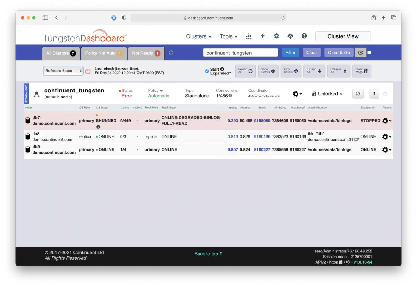
Task: Toggle the Start Expanded checkbox
Action: (207, 71)
